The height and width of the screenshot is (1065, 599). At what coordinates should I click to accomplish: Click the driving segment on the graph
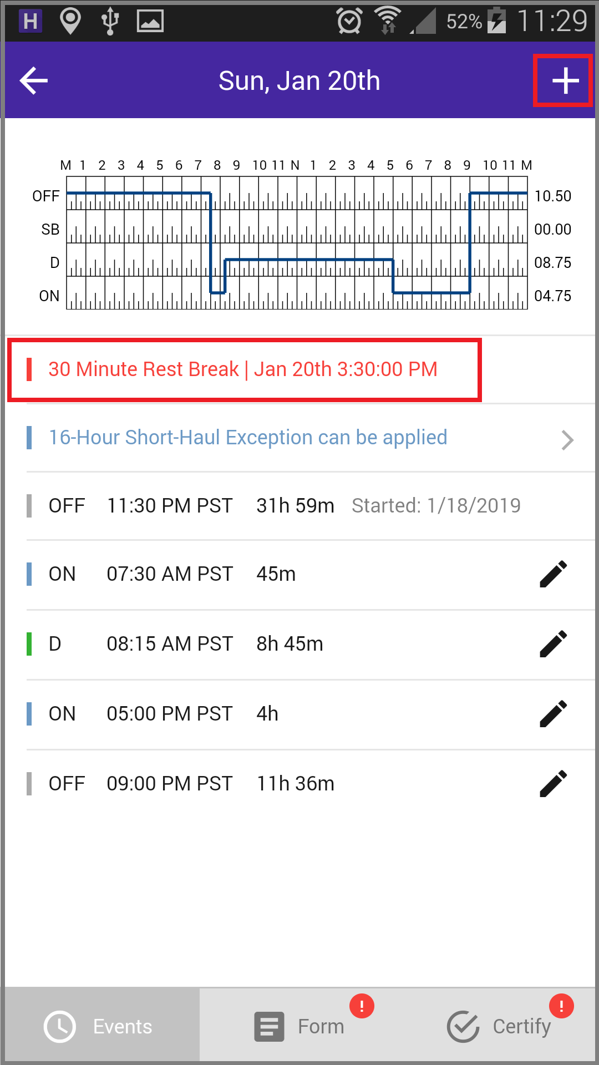(309, 260)
